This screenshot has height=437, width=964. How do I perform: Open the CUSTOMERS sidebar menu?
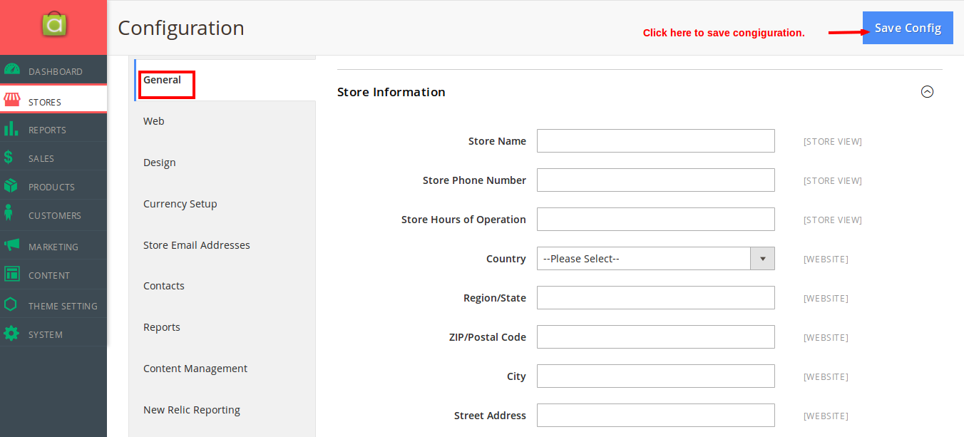53,215
